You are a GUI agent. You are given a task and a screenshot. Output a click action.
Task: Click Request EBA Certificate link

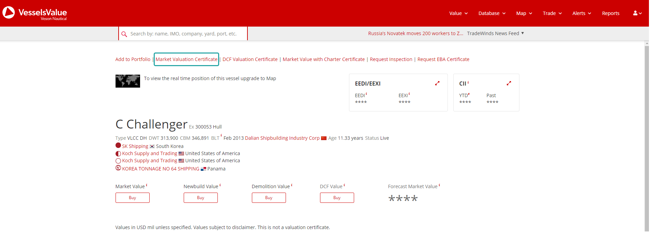pos(443,59)
